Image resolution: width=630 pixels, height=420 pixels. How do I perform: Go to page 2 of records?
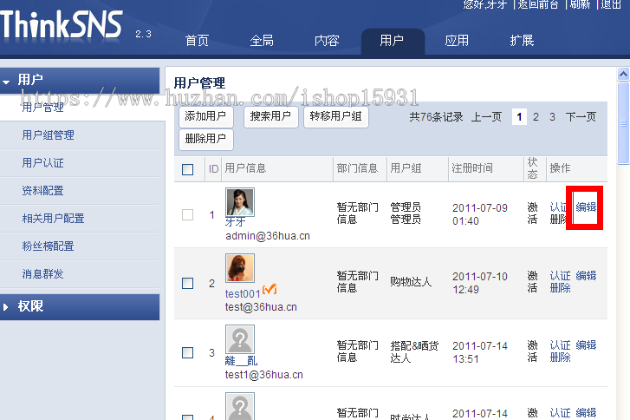pyautogui.click(x=536, y=117)
